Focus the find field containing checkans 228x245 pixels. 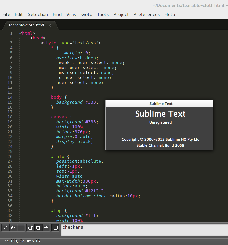144,230
